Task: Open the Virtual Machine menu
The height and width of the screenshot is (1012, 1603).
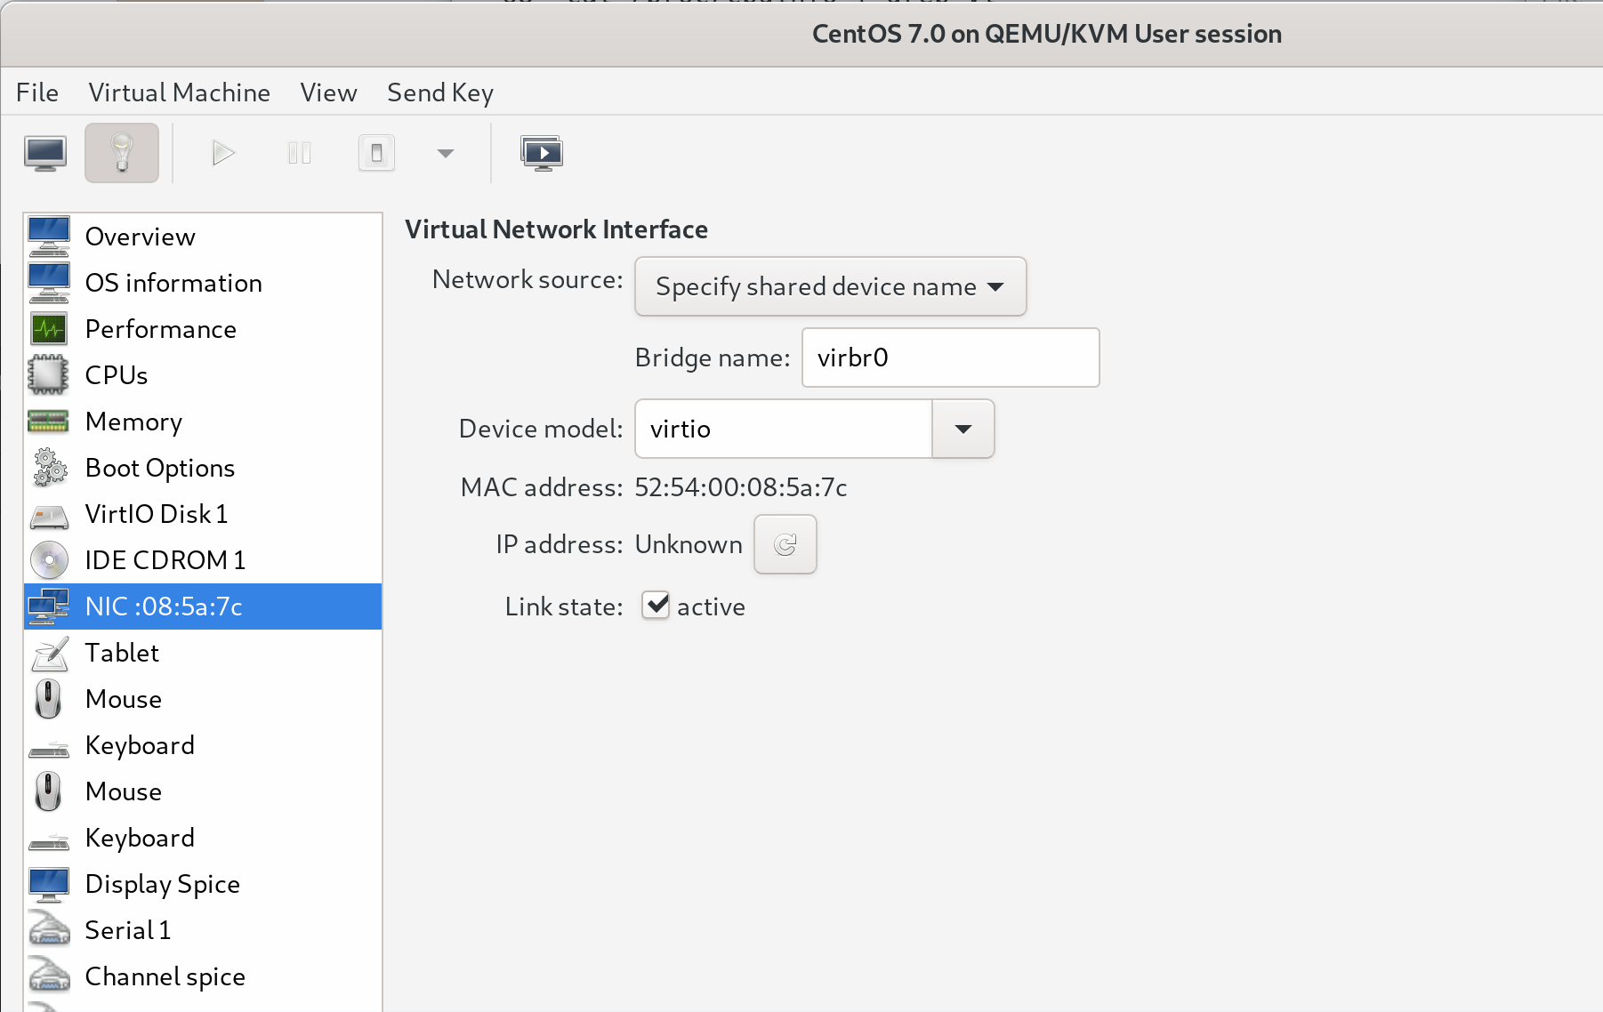Action: point(179,92)
